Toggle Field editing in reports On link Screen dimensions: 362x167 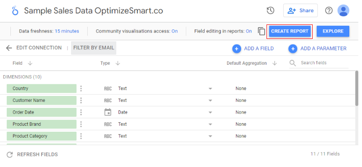click(x=248, y=31)
